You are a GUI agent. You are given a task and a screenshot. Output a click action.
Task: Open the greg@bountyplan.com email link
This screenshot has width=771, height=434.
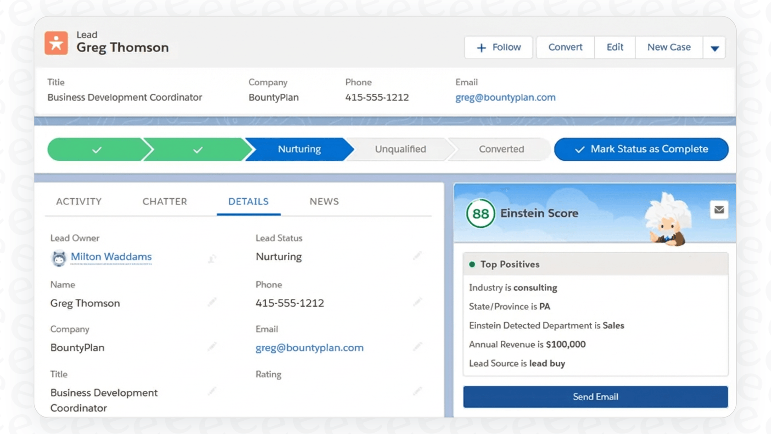pos(309,348)
